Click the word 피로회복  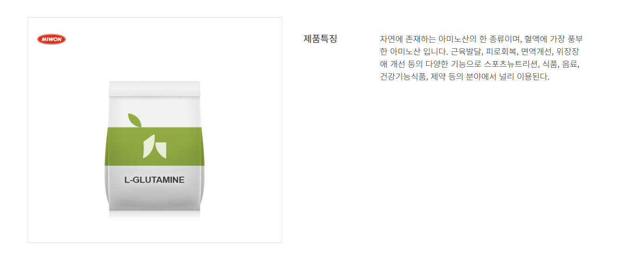(x=501, y=51)
